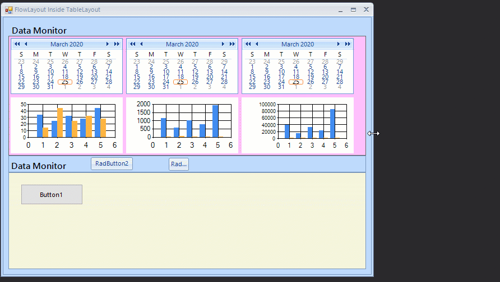Jump forward one year in first calendar
This screenshot has width=500, height=282.
(117, 44)
